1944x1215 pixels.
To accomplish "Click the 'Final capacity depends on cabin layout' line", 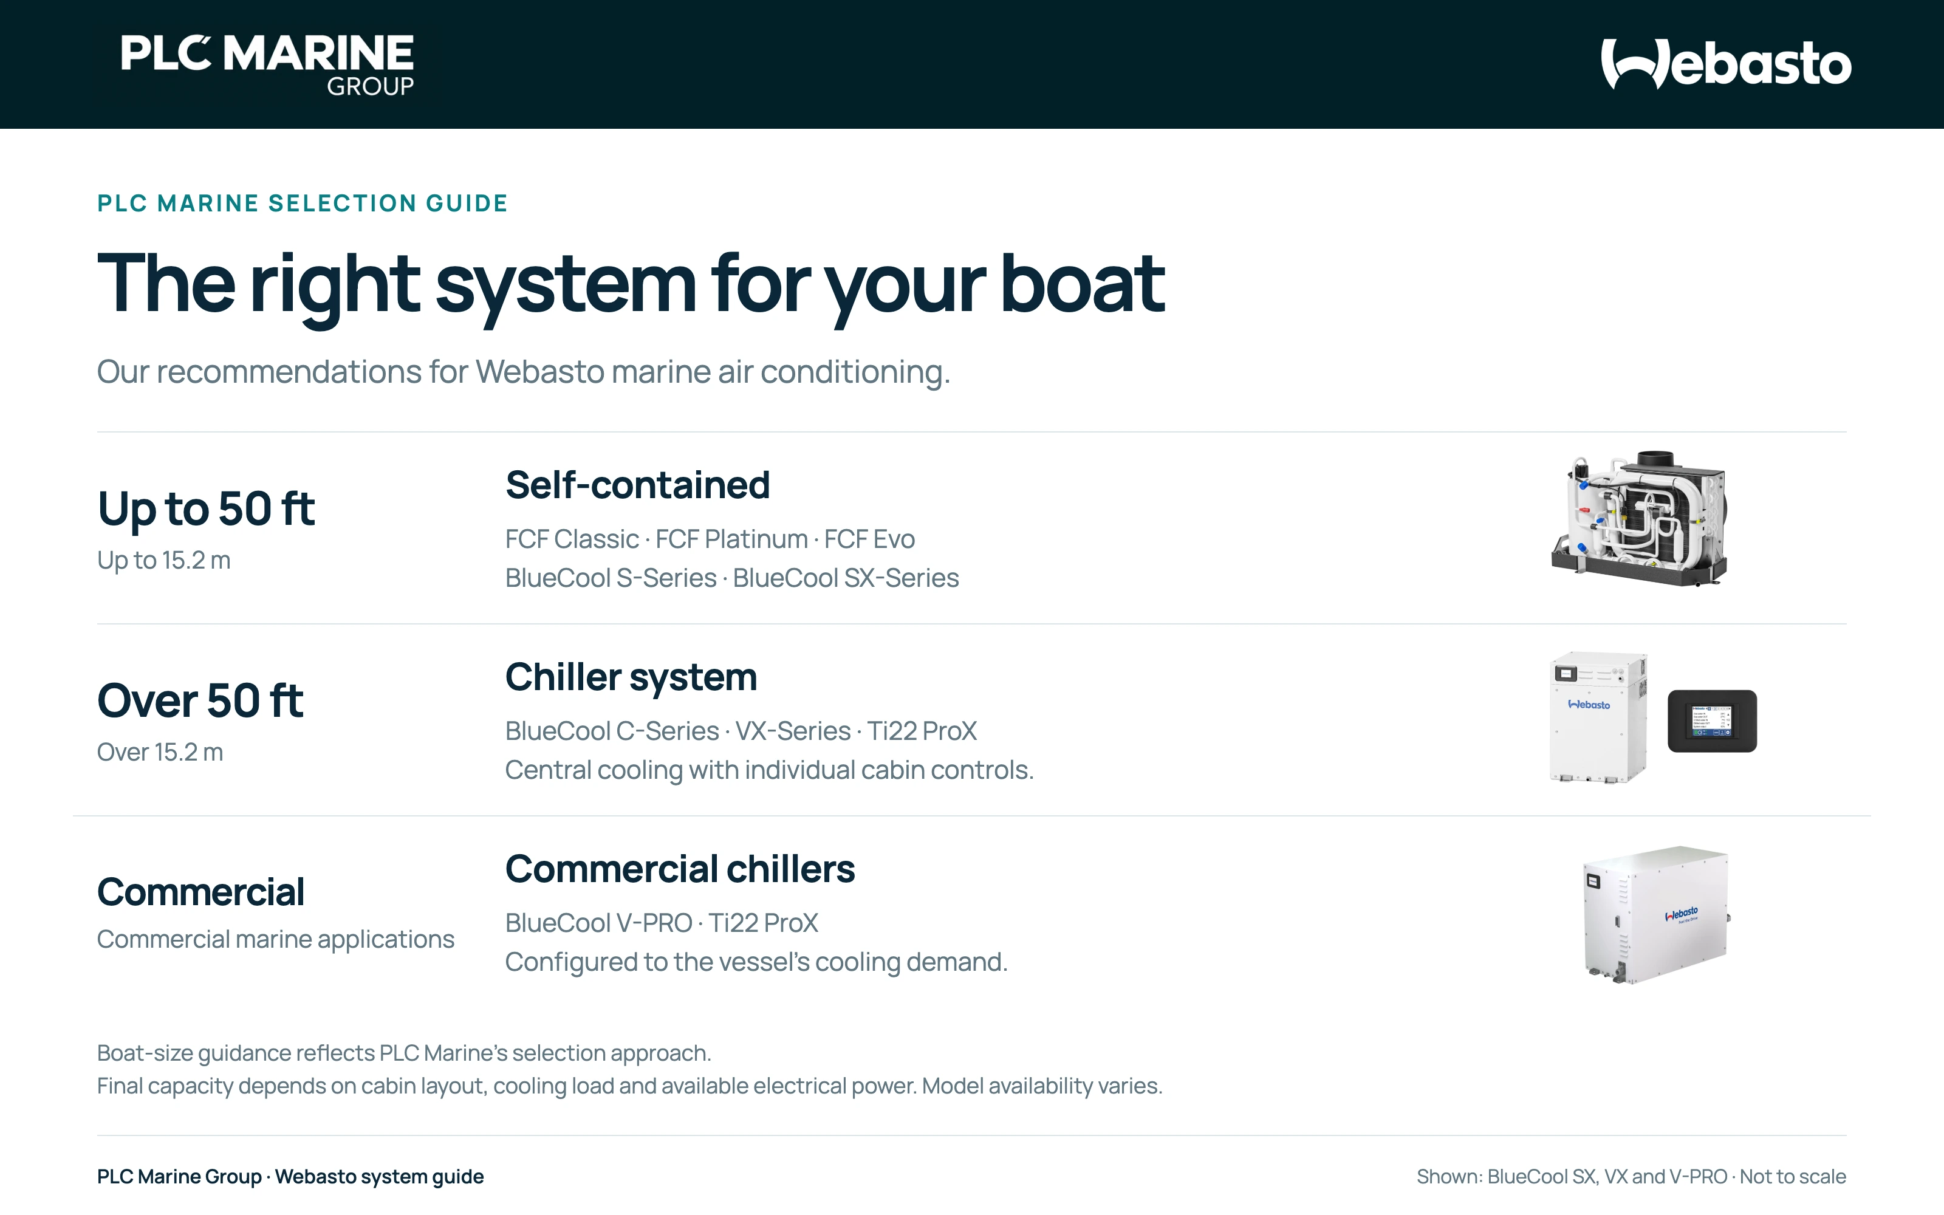I will coord(630,1086).
